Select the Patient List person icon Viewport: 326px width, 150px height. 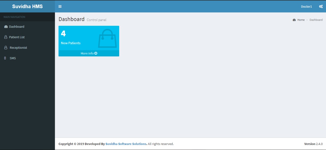(5, 37)
